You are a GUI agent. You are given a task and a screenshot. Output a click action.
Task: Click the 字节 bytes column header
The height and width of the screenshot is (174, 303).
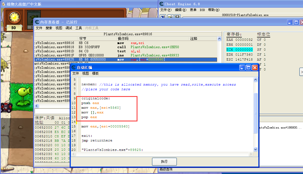[x=98, y=39]
